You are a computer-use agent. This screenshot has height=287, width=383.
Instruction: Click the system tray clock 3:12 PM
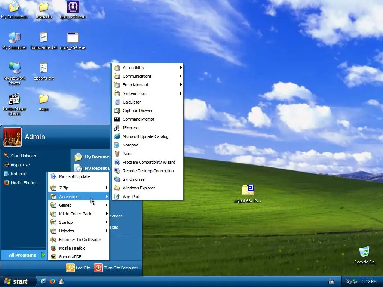point(369,281)
